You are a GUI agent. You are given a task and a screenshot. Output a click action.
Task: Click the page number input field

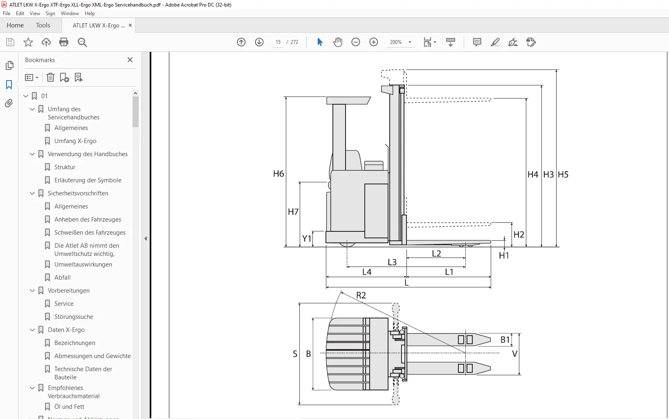coord(278,42)
